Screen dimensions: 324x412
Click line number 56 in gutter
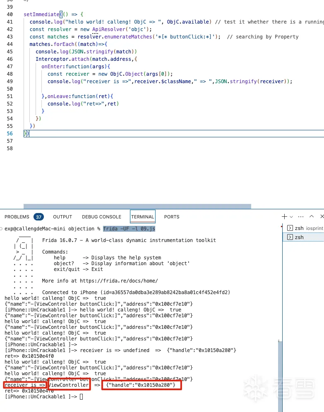(x=10, y=134)
